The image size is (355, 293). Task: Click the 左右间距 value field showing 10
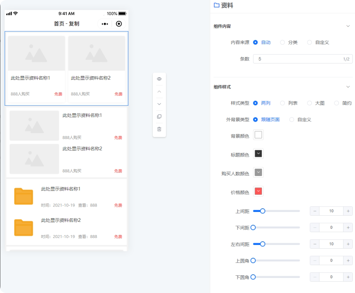pyautogui.click(x=331, y=244)
